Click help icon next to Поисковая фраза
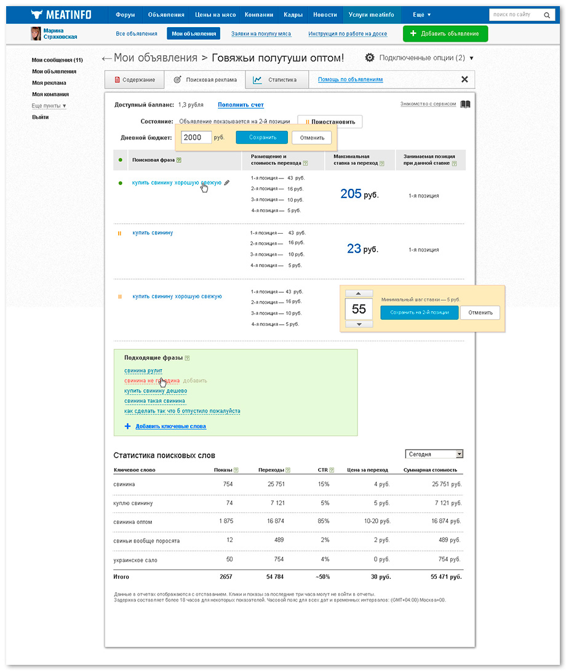566x671 pixels. pyautogui.click(x=179, y=160)
